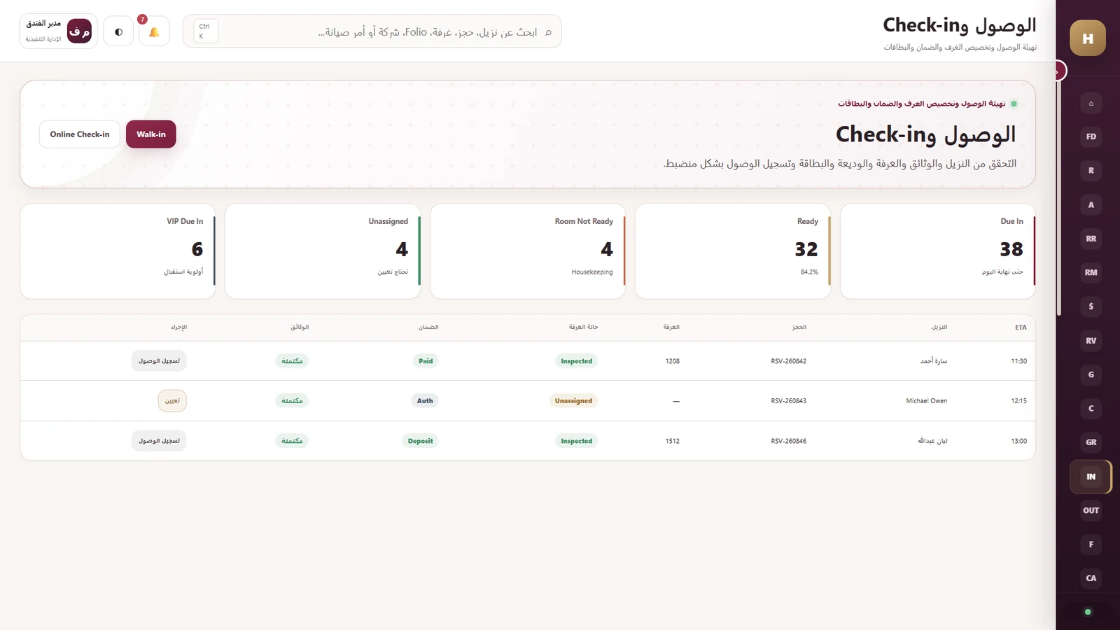Click the Online Check-in button
Screen dimensions: 1120x630
point(80,134)
